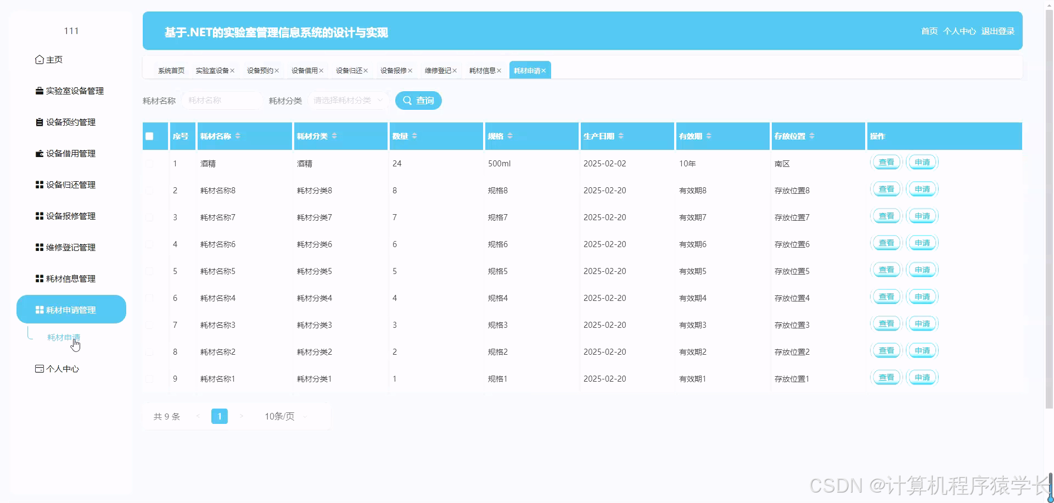Open the 耗材申请 submenu item

[x=64, y=337]
